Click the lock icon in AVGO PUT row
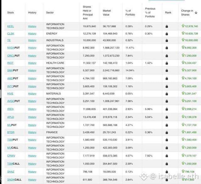The height and width of the screenshot is (184, 201). [167, 101]
